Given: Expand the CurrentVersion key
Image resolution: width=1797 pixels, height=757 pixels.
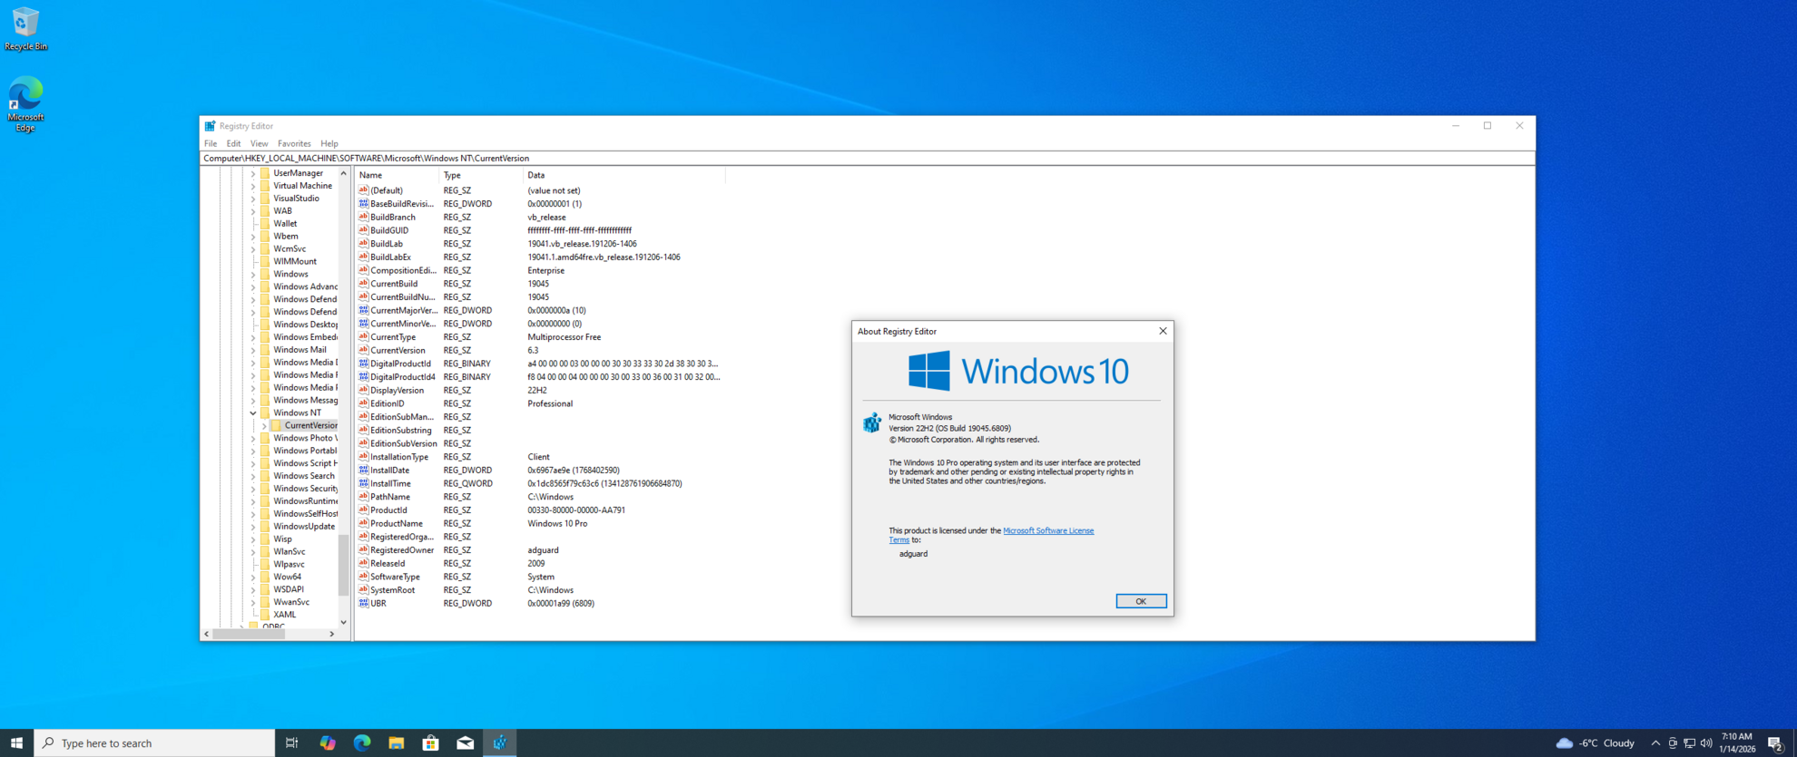Looking at the screenshot, I should (x=264, y=425).
